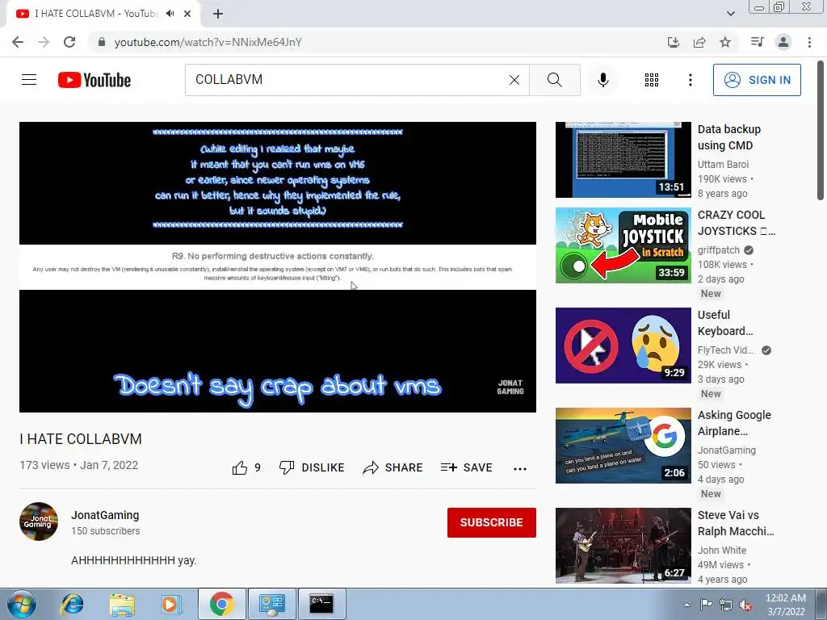Mute the tab using the speaker icon
827x620 pixels.
tap(170, 14)
